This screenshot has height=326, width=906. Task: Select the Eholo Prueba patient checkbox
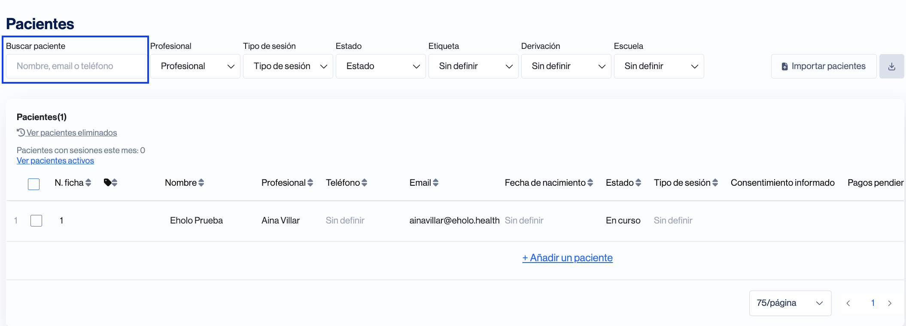coord(36,220)
